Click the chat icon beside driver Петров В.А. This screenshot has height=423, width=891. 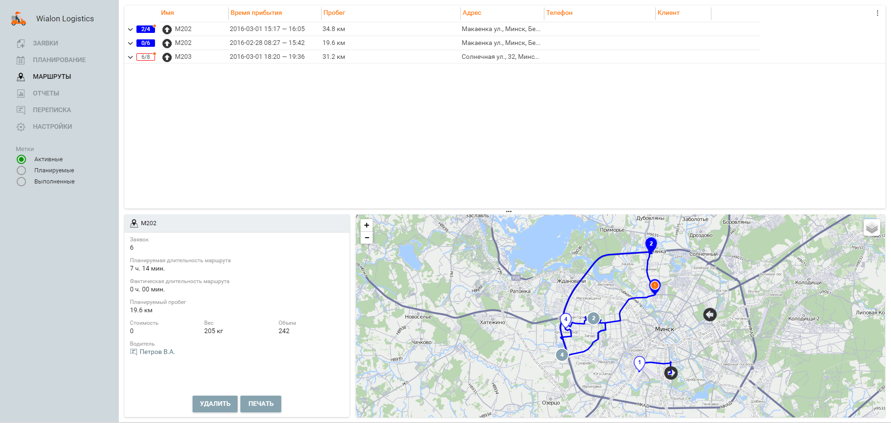point(134,352)
